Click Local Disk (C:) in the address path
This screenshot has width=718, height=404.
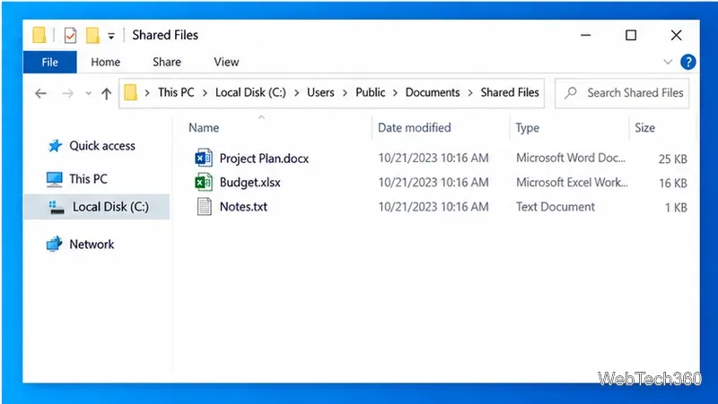tap(250, 93)
